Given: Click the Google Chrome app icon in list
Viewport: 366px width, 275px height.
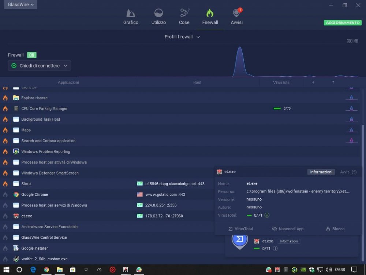Looking at the screenshot, I should (x=16, y=195).
